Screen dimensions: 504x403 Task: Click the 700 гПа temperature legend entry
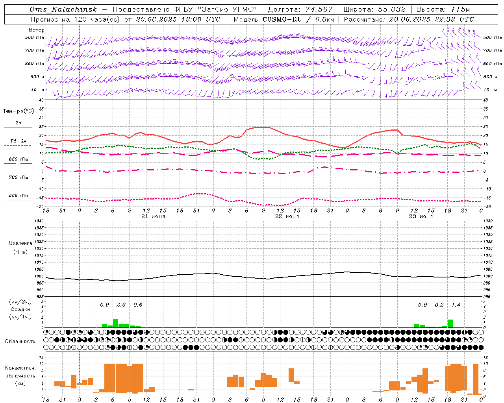coord(19,177)
